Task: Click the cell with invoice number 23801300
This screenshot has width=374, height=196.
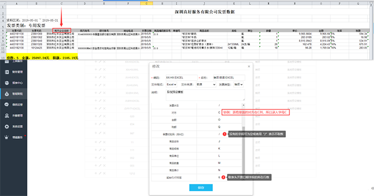Action: pyautogui.click(x=36, y=34)
